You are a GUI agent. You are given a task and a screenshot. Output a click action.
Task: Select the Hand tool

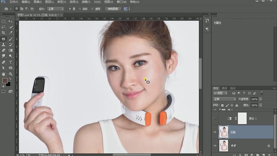(x=4, y=74)
